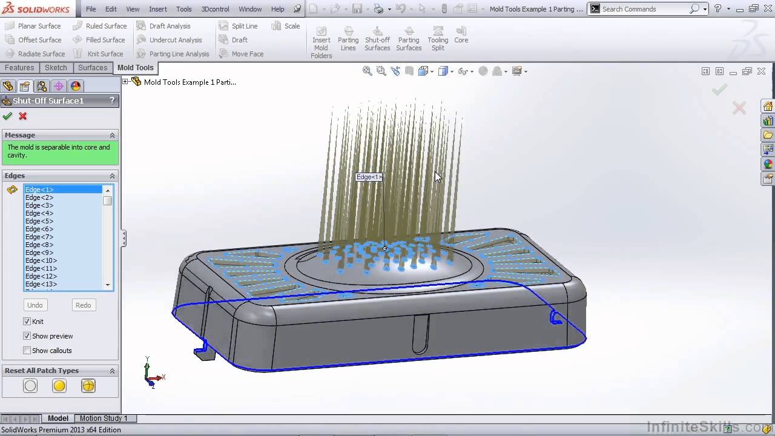Run Undercut Analysis
The height and width of the screenshot is (436, 775).
(169, 40)
